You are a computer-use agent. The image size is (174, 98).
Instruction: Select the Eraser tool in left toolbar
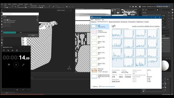pyautogui.click(x=2, y=13)
